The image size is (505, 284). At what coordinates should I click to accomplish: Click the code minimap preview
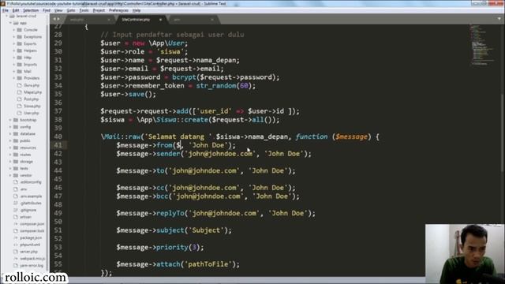(482, 45)
